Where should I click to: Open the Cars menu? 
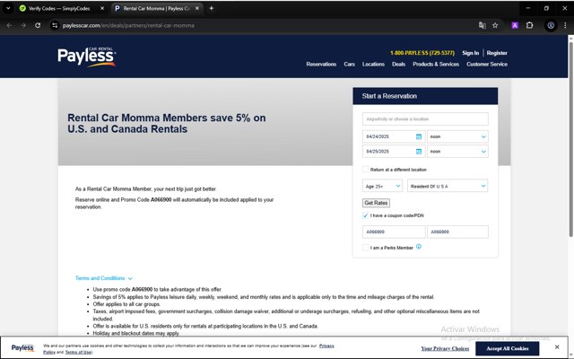tap(349, 64)
